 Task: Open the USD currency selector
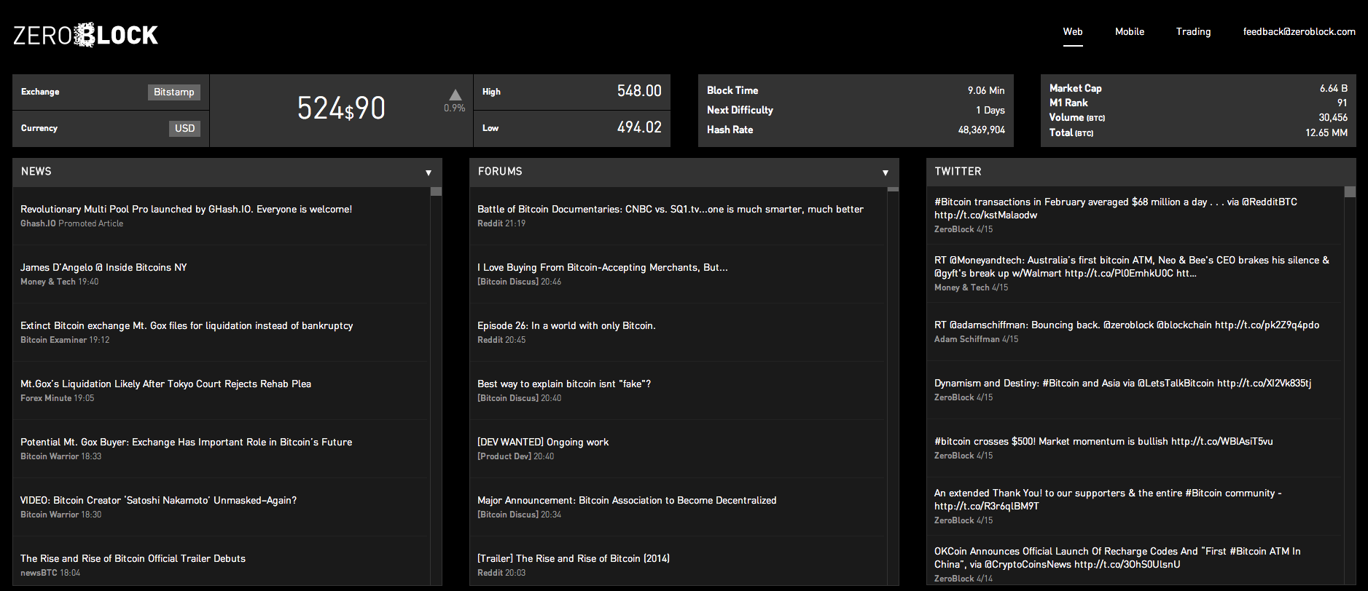184,128
